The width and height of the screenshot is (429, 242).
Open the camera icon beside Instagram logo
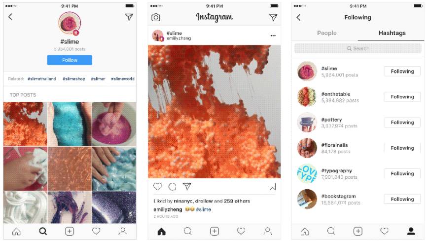156,17
